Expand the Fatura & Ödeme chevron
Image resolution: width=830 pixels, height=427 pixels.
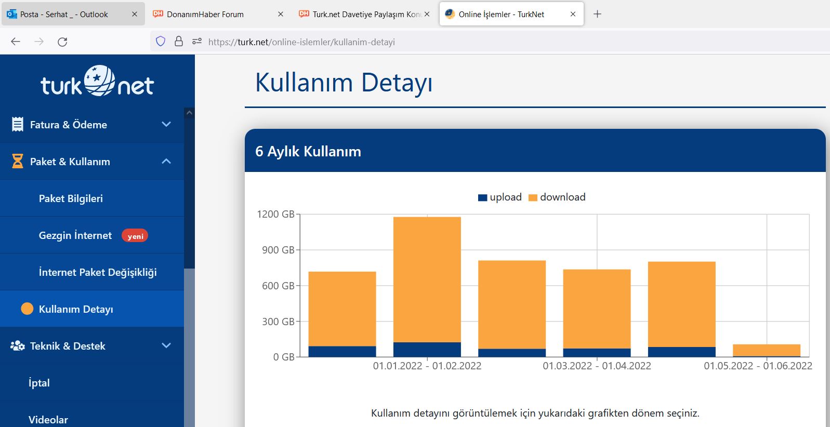166,124
